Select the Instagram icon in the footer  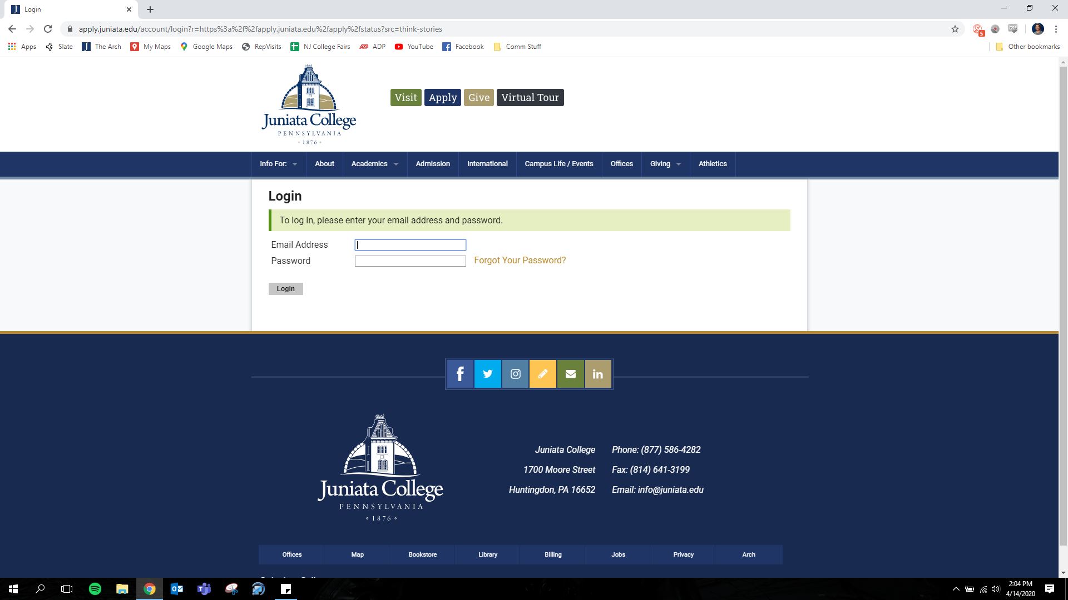pos(515,374)
